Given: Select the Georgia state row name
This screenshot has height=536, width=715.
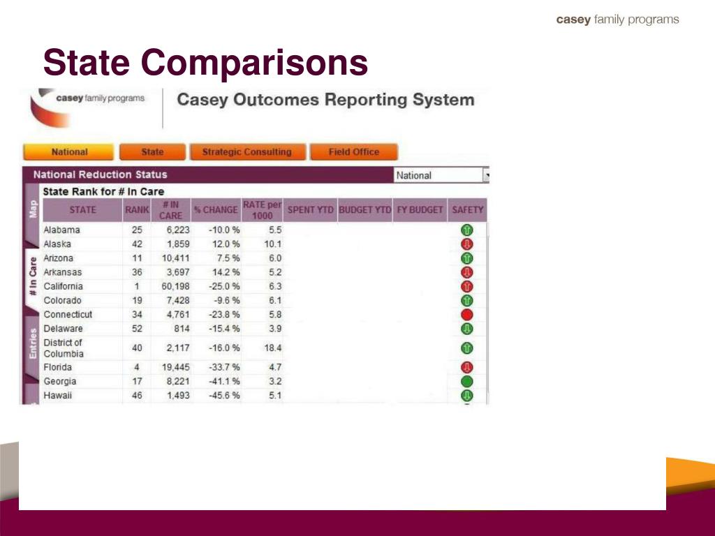Looking at the screenshot, I should [x=60, y=381].
